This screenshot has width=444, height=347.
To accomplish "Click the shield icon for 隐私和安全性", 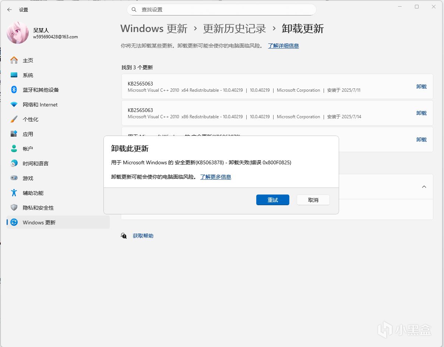I will pyautogui.click(x=14, y=207).
